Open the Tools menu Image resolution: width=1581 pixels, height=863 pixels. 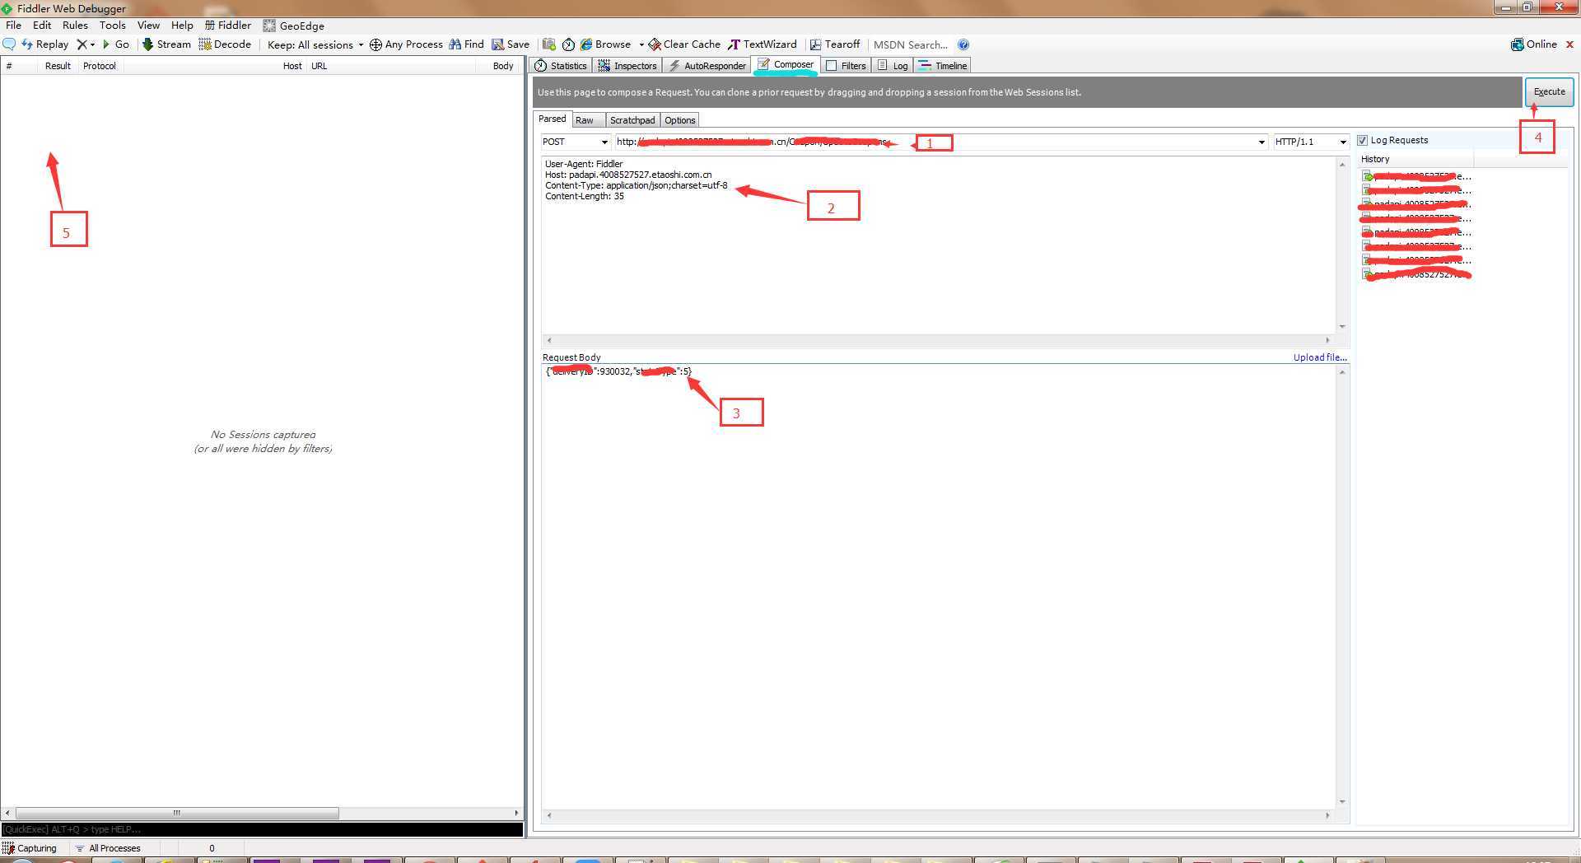coord(113,26)
